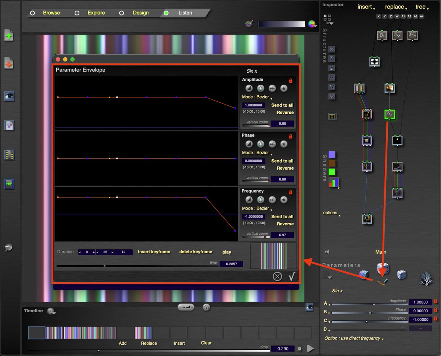Click the asterisk icon in the Amplitude panel
Viewport: 441px width, 356px height.
[x=284, y=88]
